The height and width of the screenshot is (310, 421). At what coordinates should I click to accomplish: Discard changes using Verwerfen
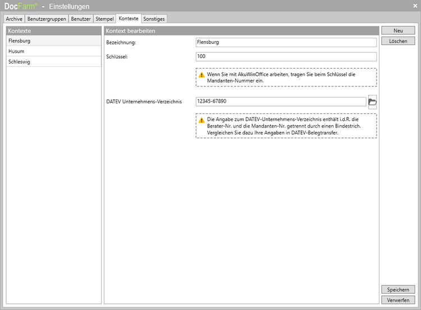(x=398, y=300)
